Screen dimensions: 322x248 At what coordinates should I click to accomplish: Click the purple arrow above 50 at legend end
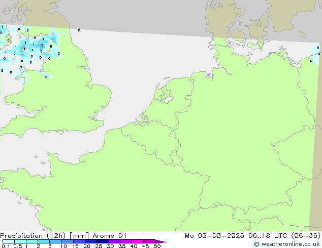point(161,241)
